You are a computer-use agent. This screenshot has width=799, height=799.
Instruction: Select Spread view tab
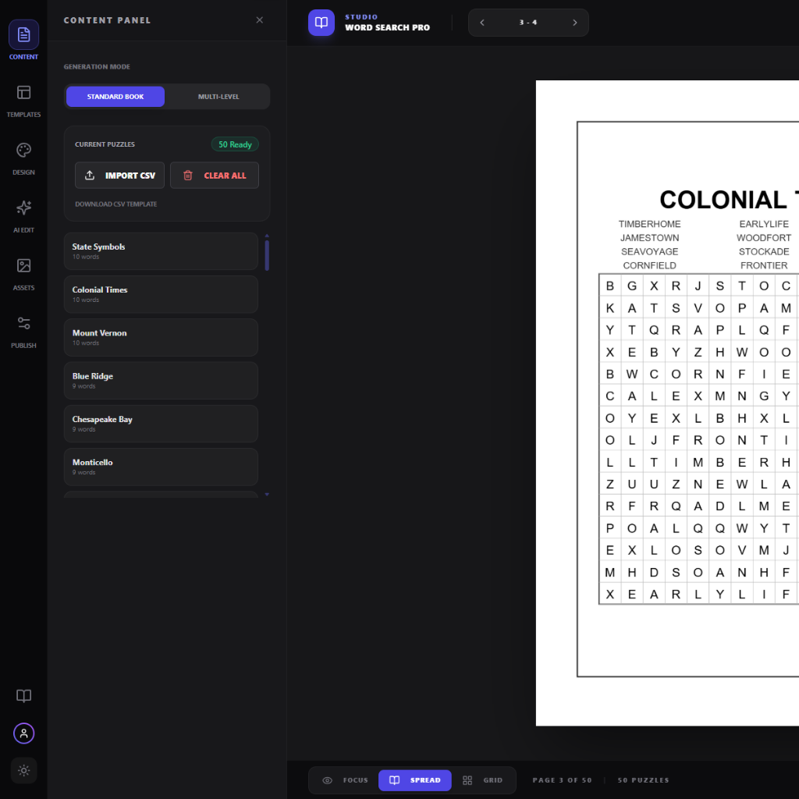415,780
